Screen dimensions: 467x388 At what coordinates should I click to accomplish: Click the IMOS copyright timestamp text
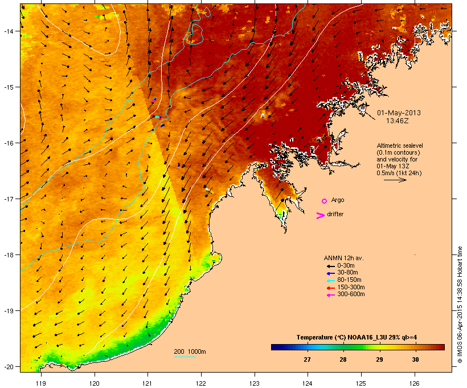460,305
